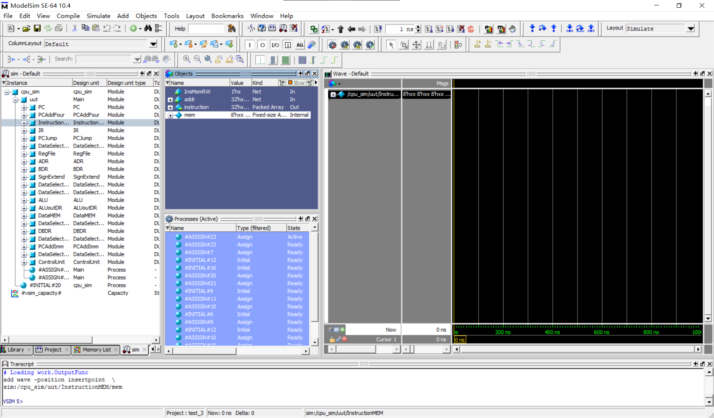
Task: Expand the wave signal /cpu_sim/uut/Instru...
Action: [x=333, y=94]
